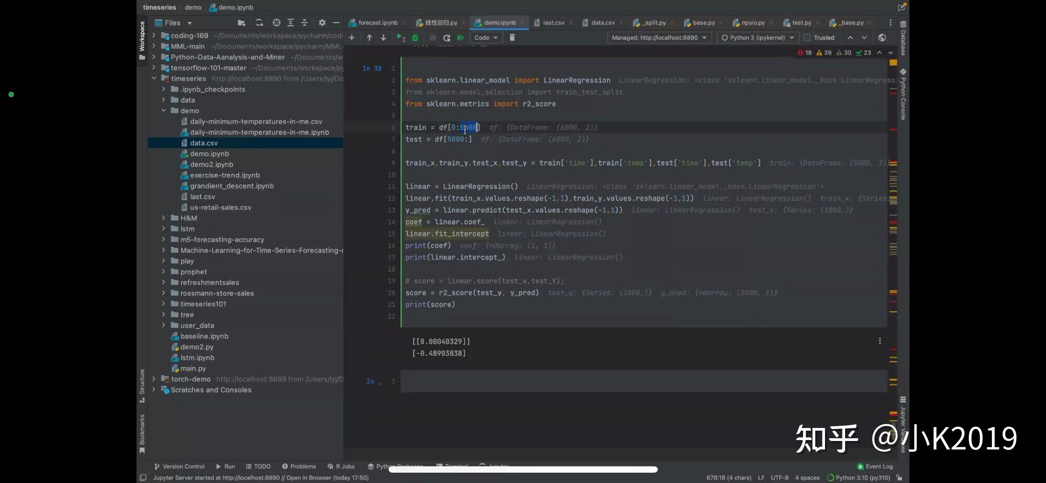Open the Code cell type dropdown
The image size is (1046, 483).
[x=486, y=38]
